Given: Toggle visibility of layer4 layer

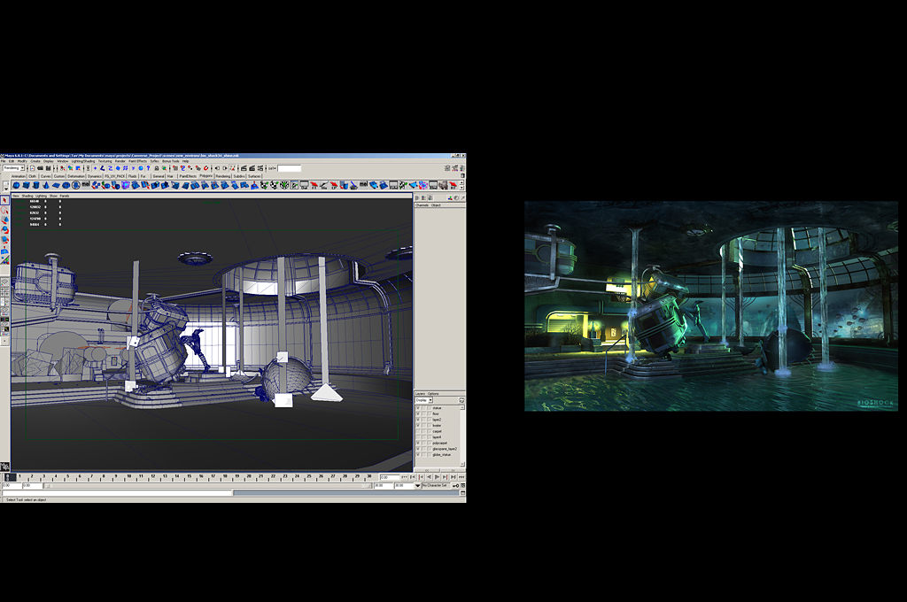Looking at the screenshot, I should click(418, 437).
